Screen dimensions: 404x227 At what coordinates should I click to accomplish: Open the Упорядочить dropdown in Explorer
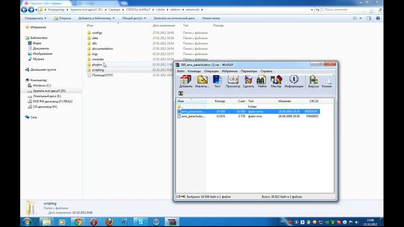pos(35,18)
